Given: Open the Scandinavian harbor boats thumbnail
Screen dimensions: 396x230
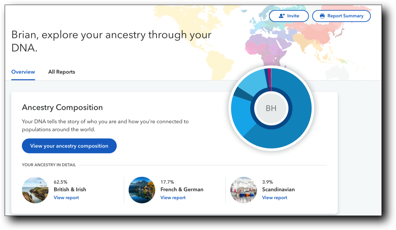Looking at the screenshot, I should click(x=244, y=190).
